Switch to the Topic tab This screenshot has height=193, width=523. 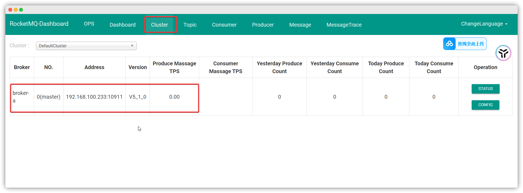pyautogui.click(x=190, y=25)
